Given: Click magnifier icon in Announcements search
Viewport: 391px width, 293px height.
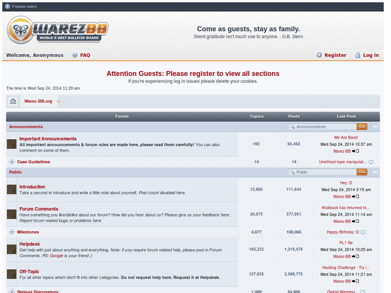Looking at the screenshot, I should [x=292, y=127].
